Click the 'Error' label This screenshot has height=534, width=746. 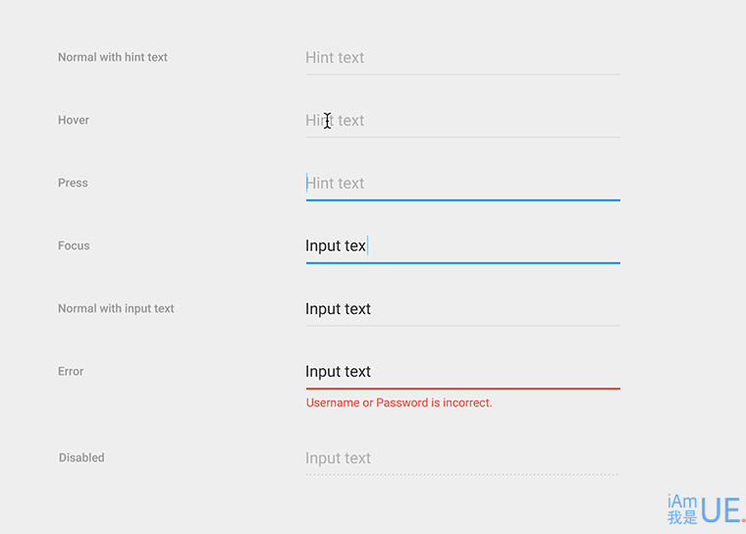click(71, 371)
